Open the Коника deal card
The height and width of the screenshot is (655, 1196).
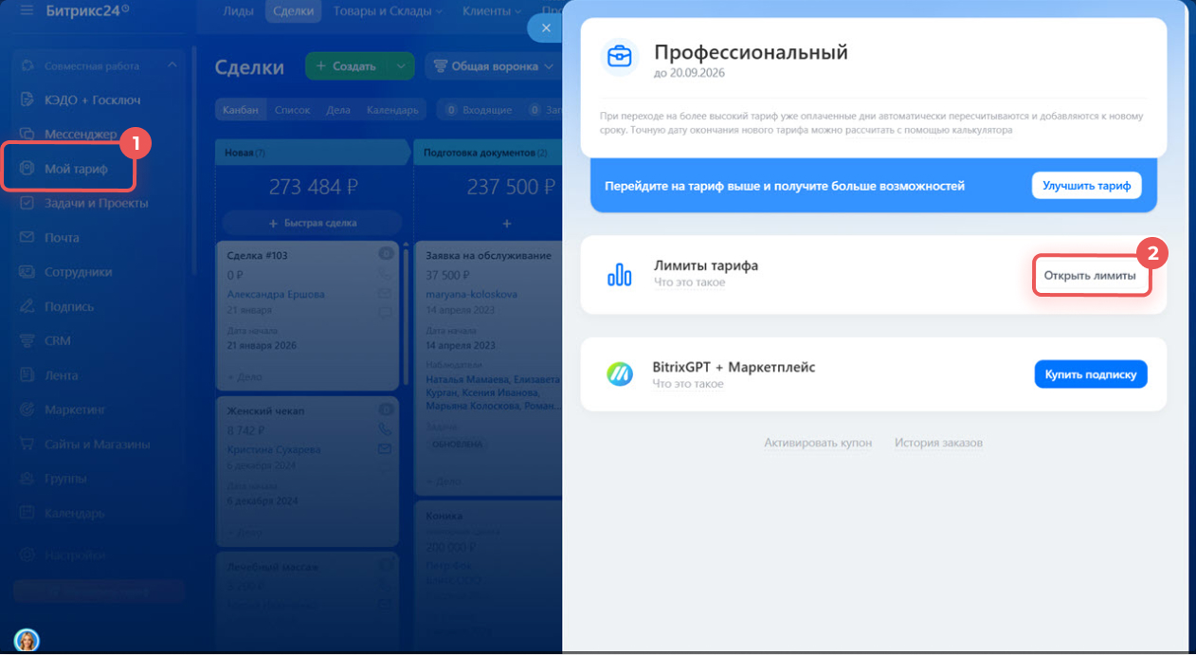[444, 517]
